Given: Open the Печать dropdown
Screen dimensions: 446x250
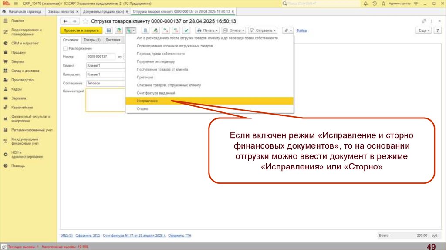Looking at the screenshot, I should coord(207,30).
